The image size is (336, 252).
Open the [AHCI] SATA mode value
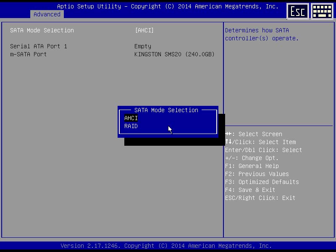pyautogui.click(x=144, y=30)
